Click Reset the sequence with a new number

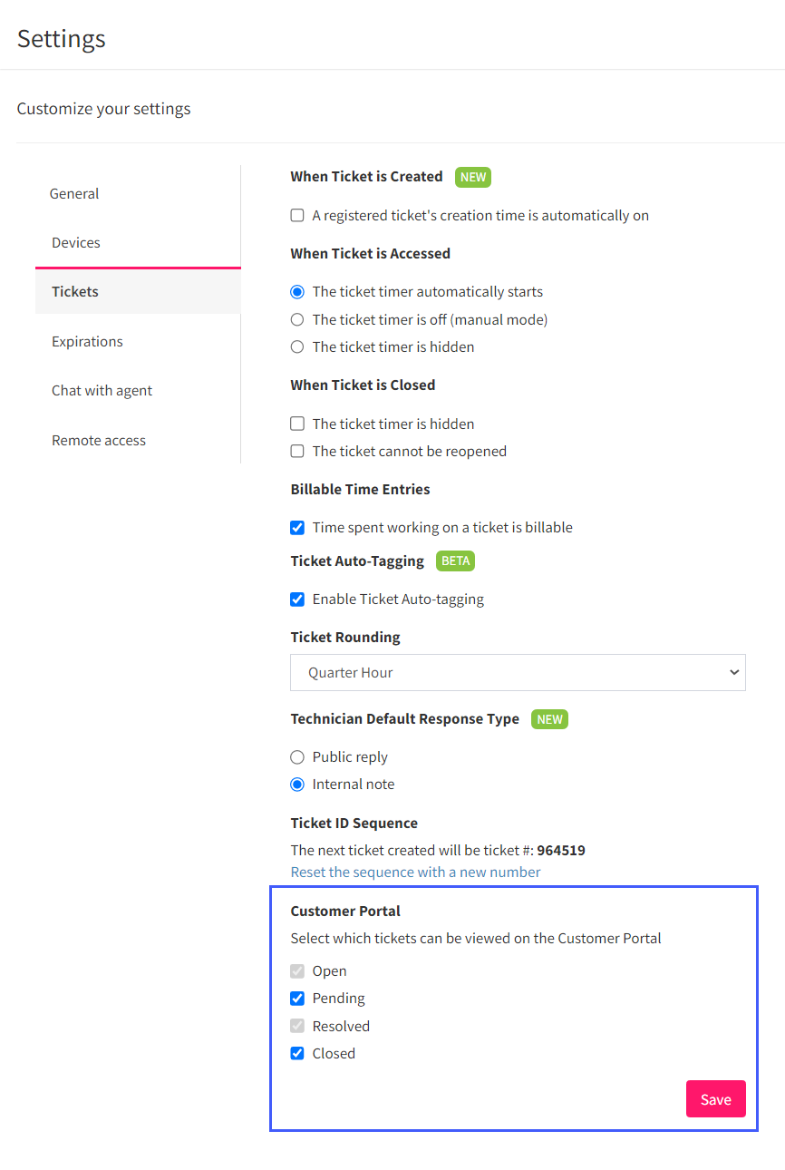click(415, 872)
